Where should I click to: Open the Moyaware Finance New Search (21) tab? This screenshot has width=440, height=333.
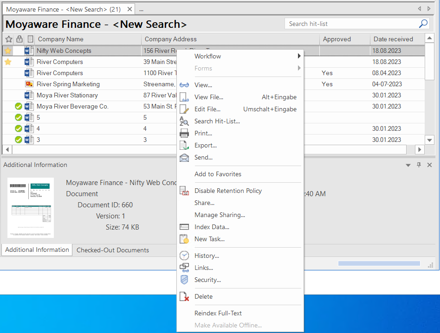pyautogui.click(x=64, y=9)
